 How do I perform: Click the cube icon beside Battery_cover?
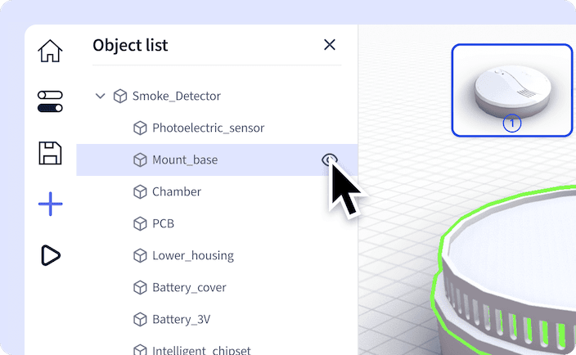[x=140, y=287]
